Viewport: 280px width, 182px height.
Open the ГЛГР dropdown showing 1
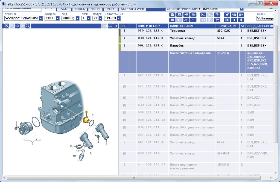89,18
